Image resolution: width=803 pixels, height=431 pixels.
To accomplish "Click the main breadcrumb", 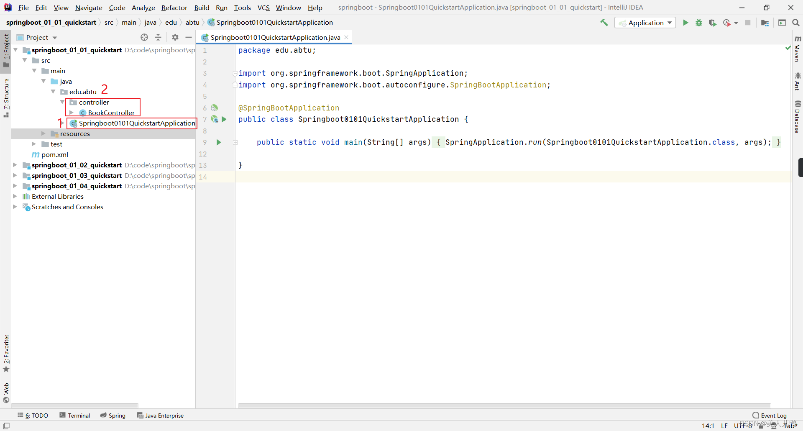I will point(129,23).
